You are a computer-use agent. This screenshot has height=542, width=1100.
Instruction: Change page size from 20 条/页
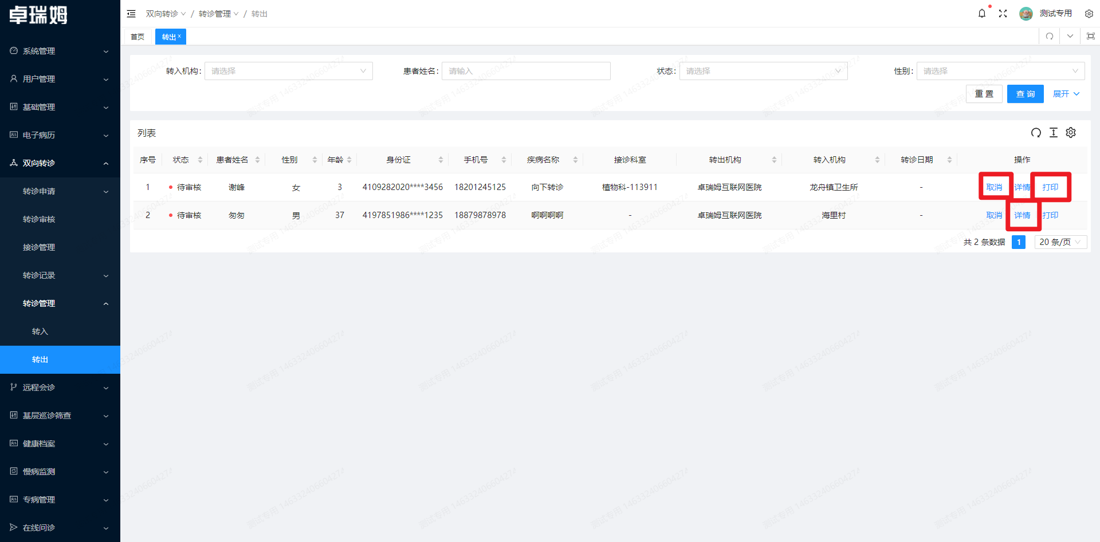[1060, 242]
